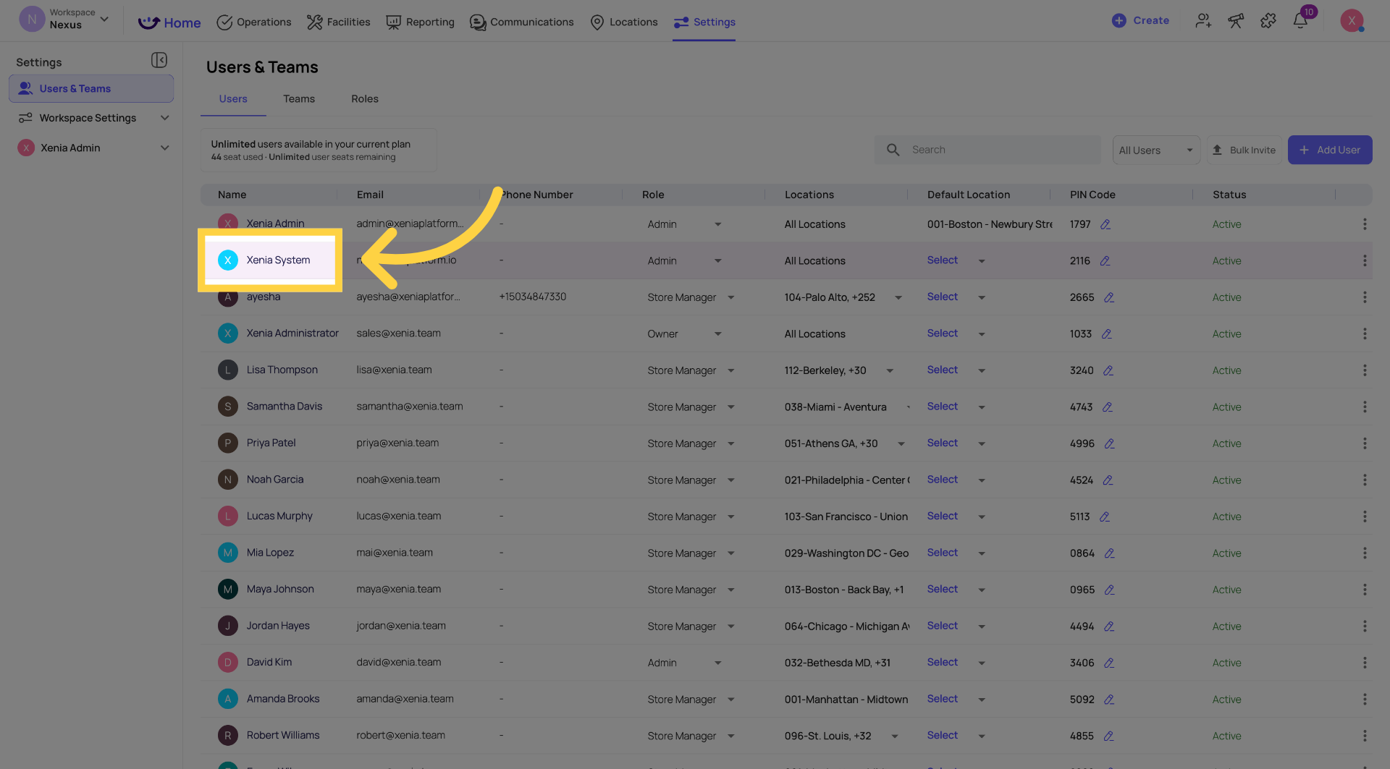The image size is (1390, 769).
Task: Edit PIN code 1797 pencil icon
Action: coord(1105,224)
